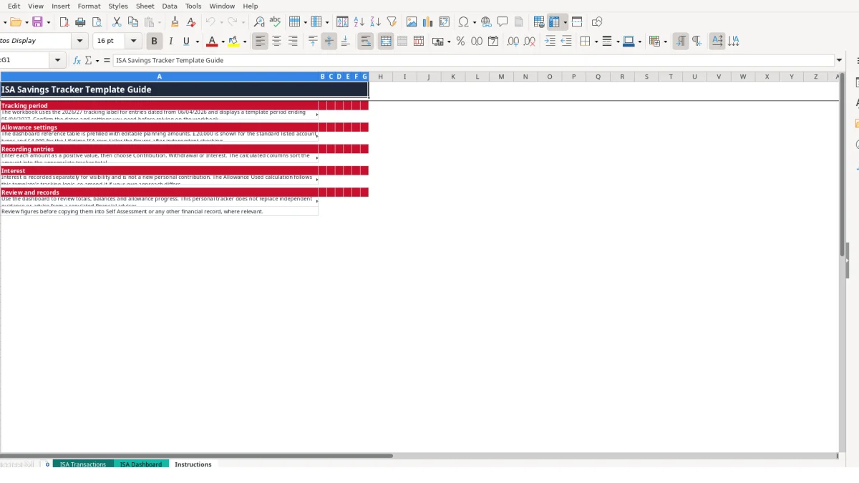Expand the formula bar arrow
The image size is (859, 483).
[839, 61]
